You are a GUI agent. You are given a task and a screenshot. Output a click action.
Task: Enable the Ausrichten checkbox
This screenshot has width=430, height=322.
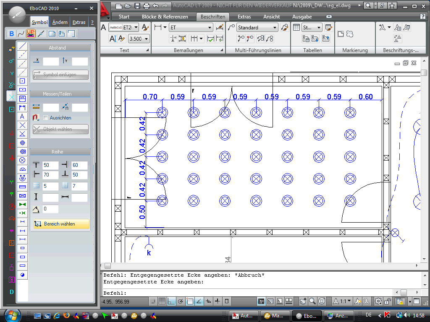click(x=46, y=118)
